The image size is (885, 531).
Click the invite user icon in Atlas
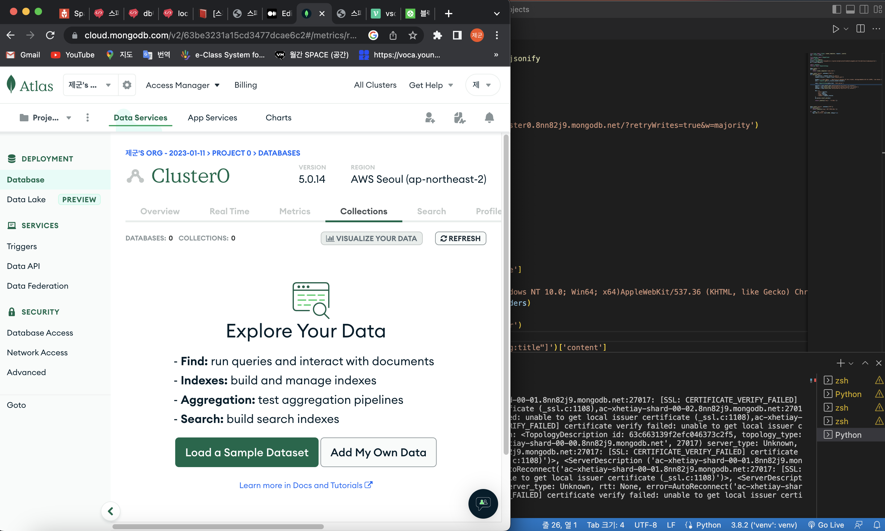pyautogui.click(x=430, y=118)
